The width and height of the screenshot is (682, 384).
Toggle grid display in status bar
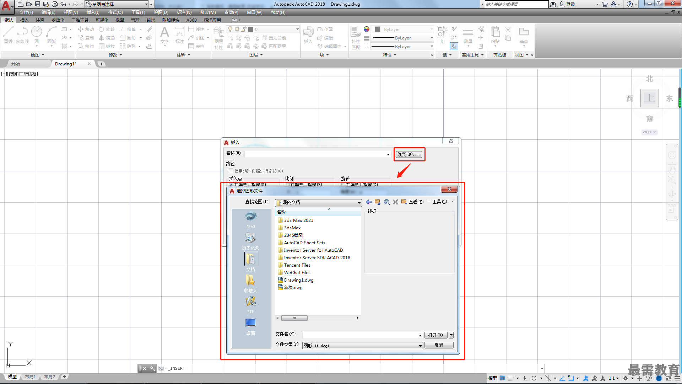click(502, 378)
